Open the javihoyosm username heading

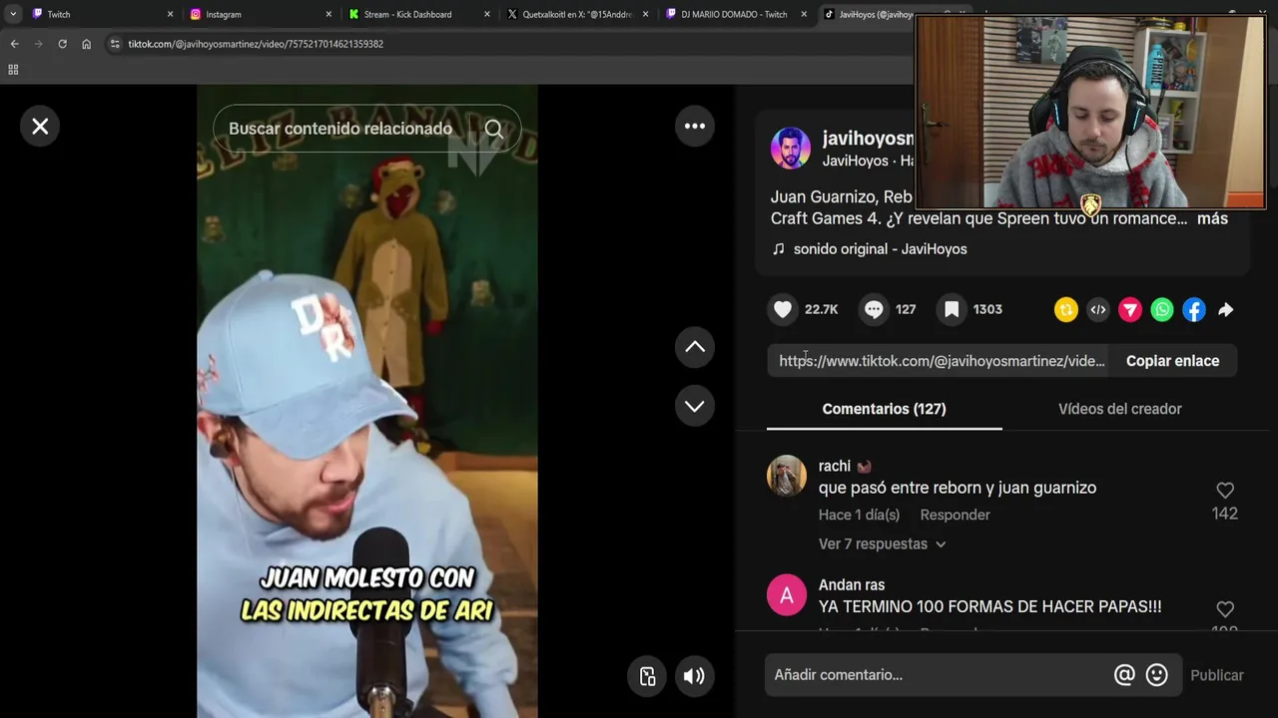pyautogui.click(x=868, y=139)
